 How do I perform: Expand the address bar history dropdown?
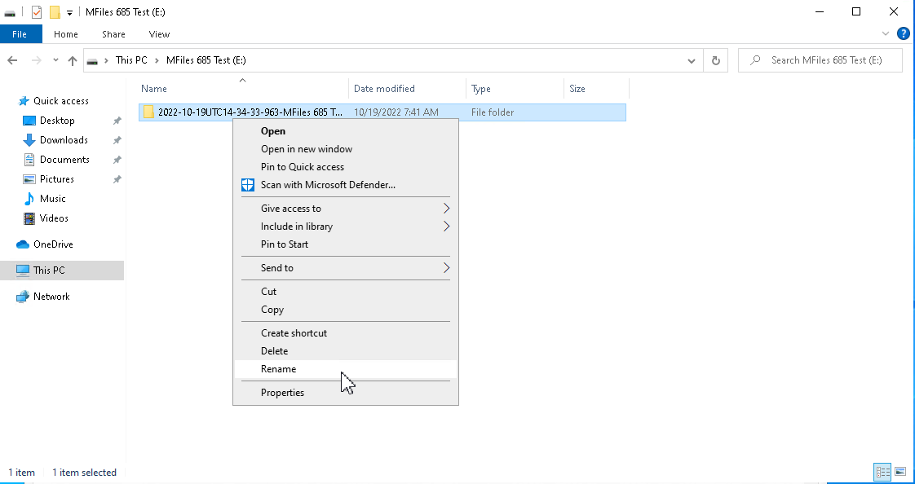(692, 60)
